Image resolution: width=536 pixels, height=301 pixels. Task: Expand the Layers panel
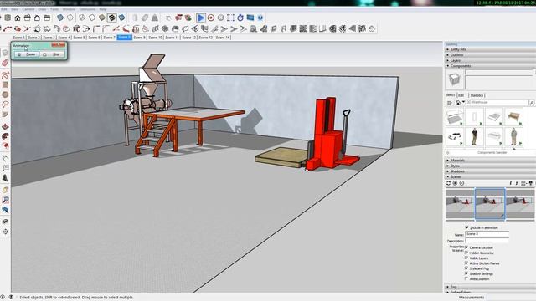(490, 60)
